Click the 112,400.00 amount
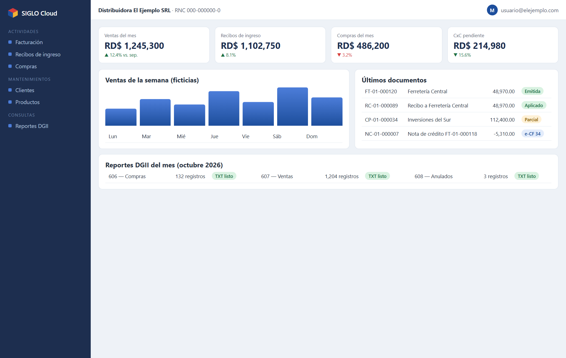566x358 pixels. (502, 120)
